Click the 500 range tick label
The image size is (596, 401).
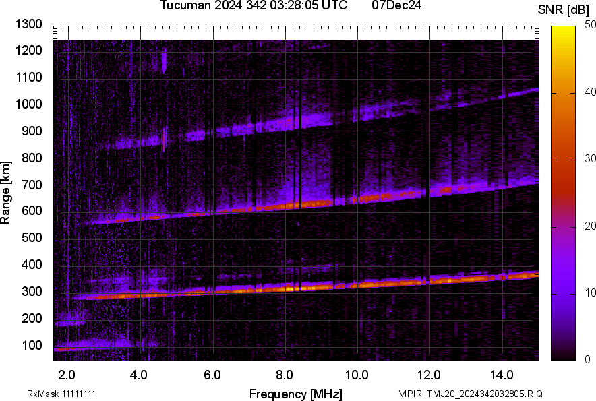[32, 237]
